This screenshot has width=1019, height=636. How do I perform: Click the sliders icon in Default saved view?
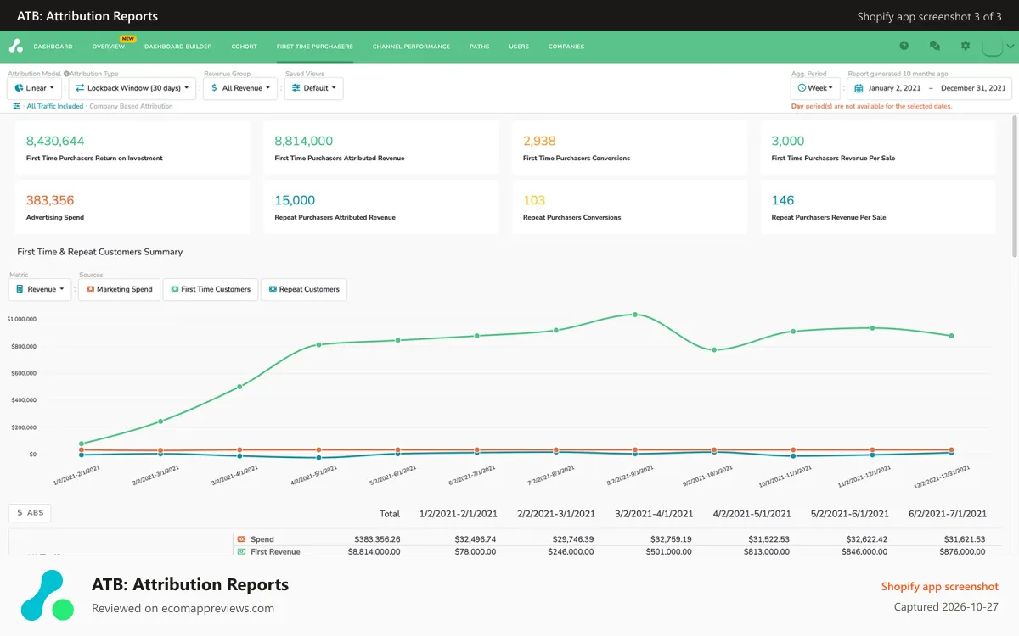pyautogui.click(x=296, y=88)
